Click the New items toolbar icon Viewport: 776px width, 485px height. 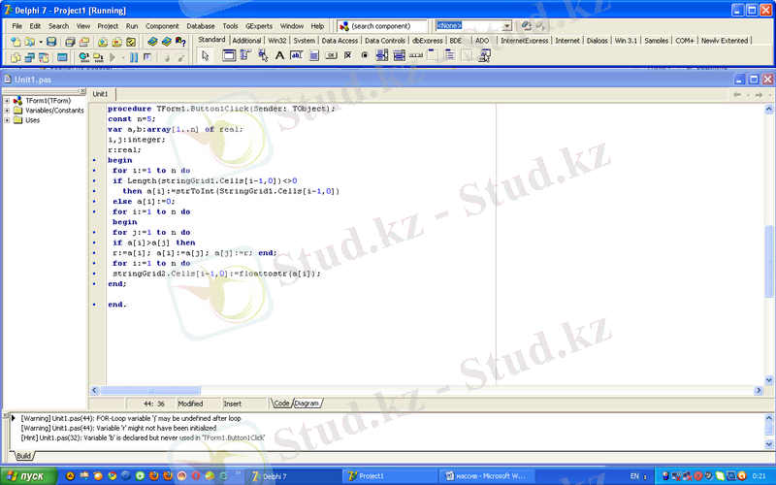(16, 42)
